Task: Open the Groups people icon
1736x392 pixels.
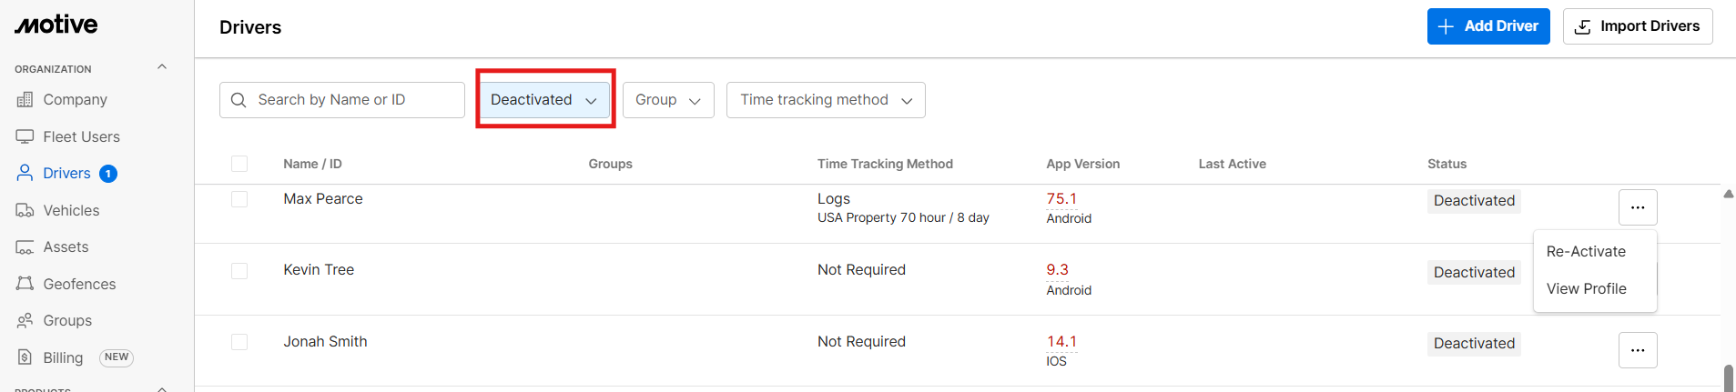Action: click(25, 321)
